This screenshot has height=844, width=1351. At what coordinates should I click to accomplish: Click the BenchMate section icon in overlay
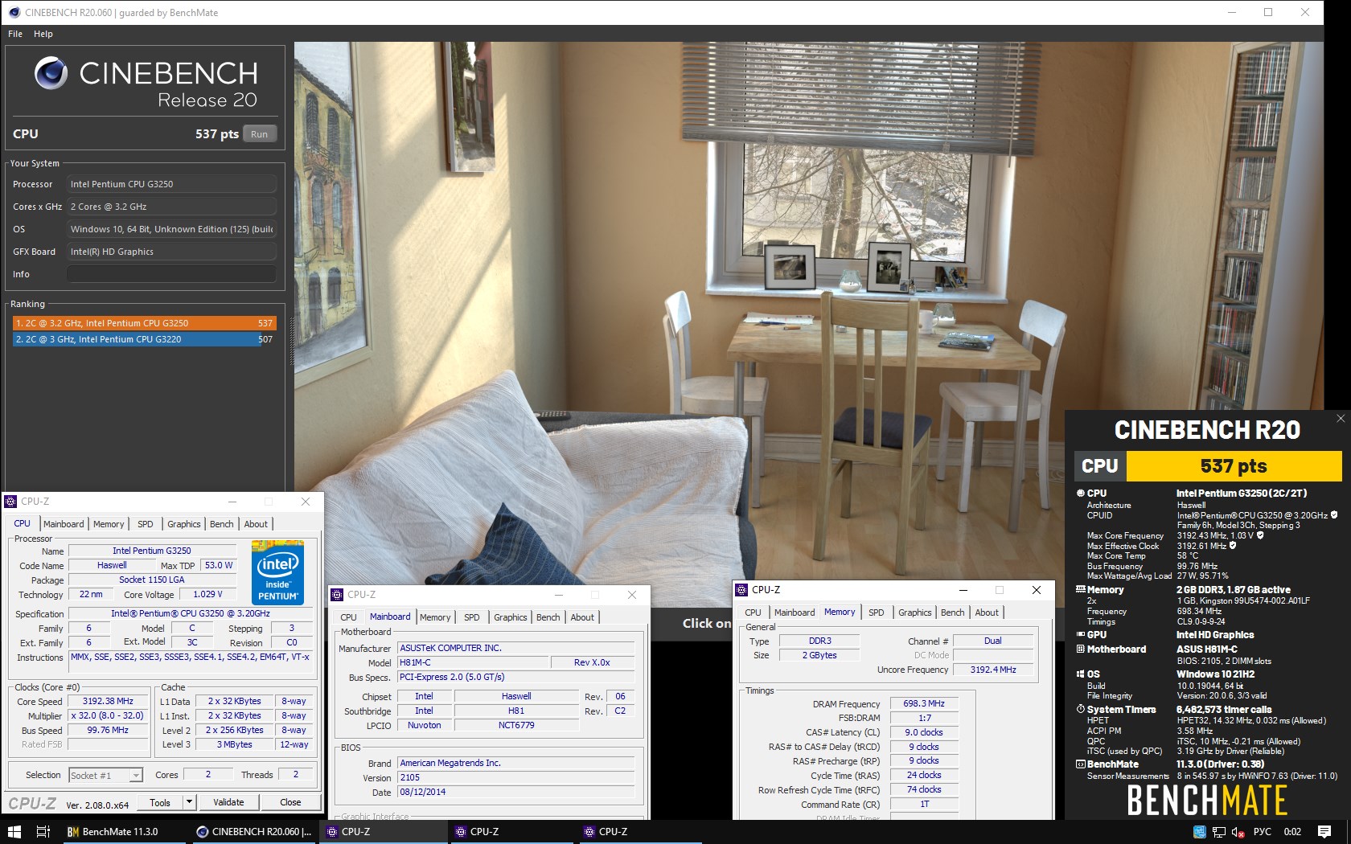point(1080,764)
